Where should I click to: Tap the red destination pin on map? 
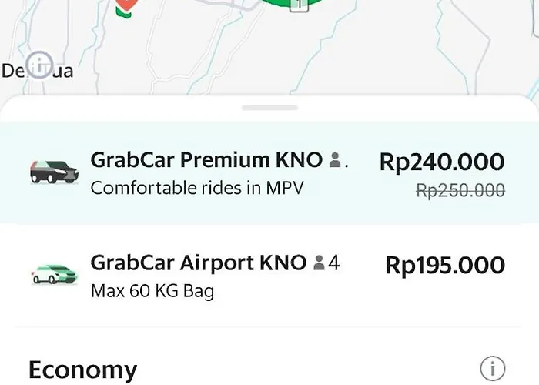[x=127, y=8]
